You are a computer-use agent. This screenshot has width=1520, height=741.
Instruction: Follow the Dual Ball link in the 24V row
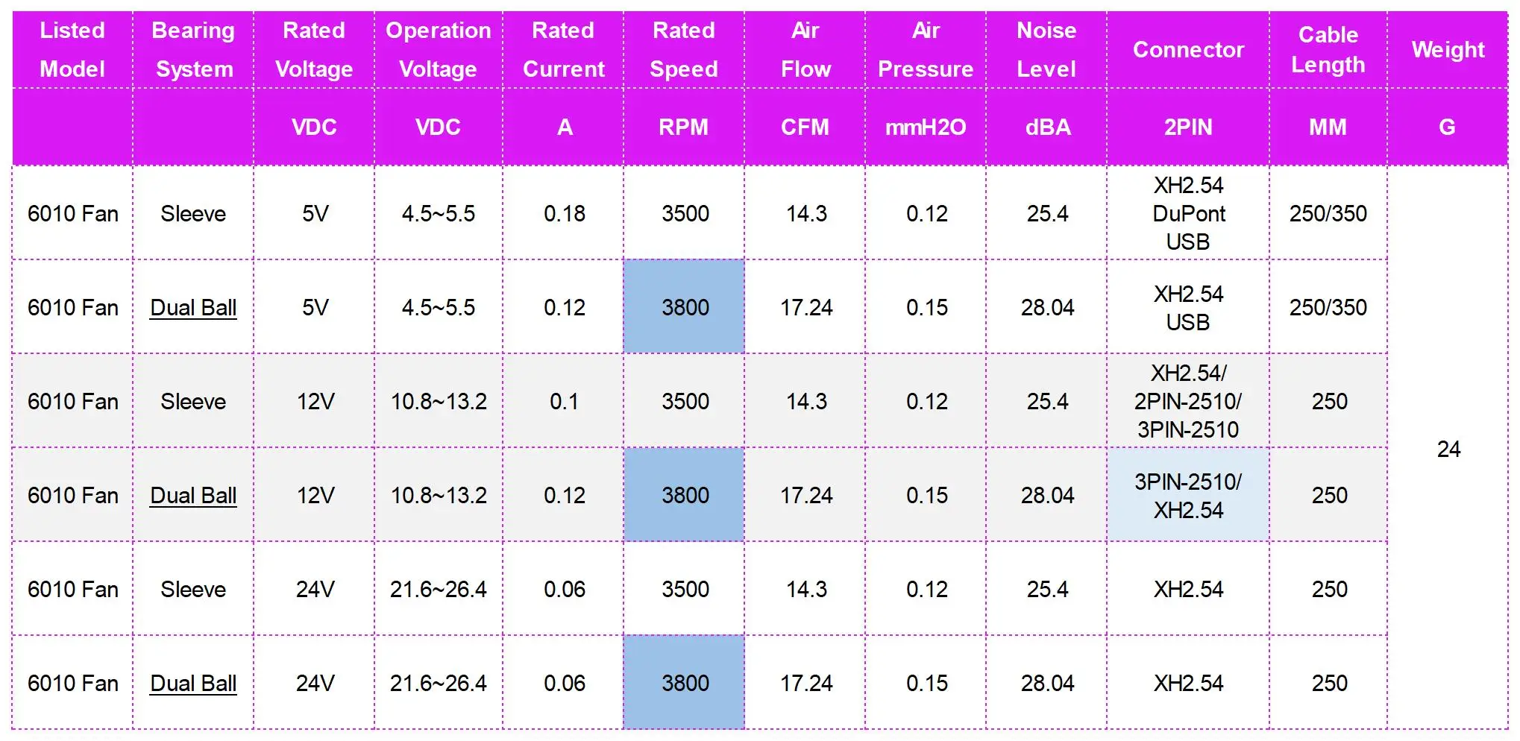pyautogui.click(x=193, y=683)
